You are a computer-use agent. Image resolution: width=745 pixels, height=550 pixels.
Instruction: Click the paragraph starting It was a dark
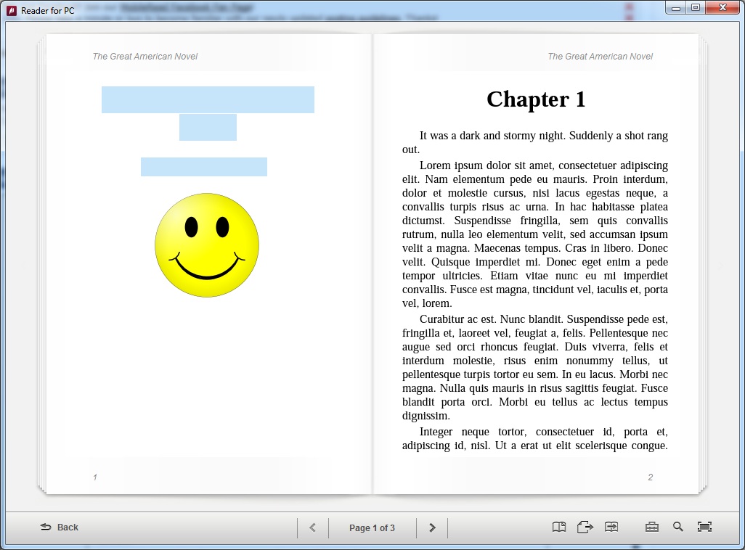click(535, 142)
